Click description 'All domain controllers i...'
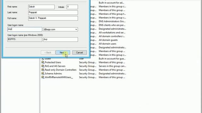This screenshot has height=113, width=202. [x=112, y=36]
